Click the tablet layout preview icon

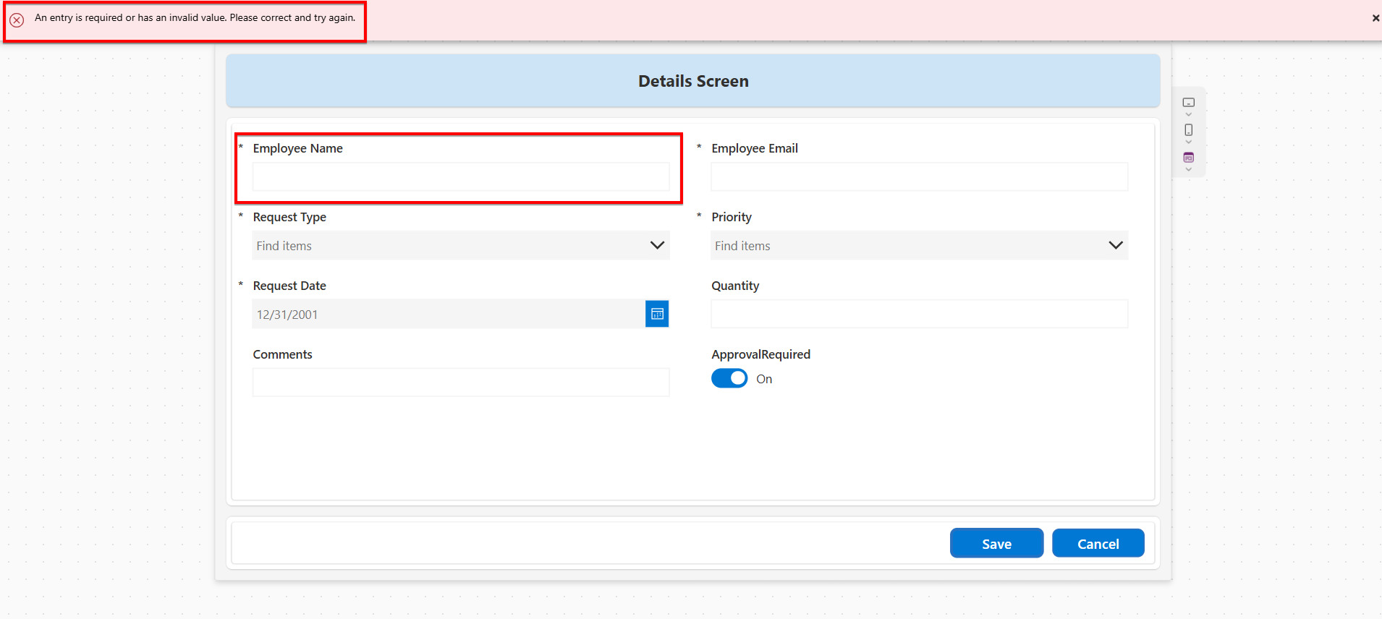point(1188,103)
